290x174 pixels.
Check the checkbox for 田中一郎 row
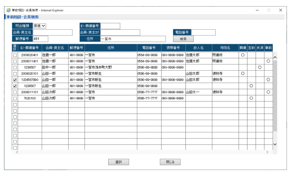tap(15, 67)
